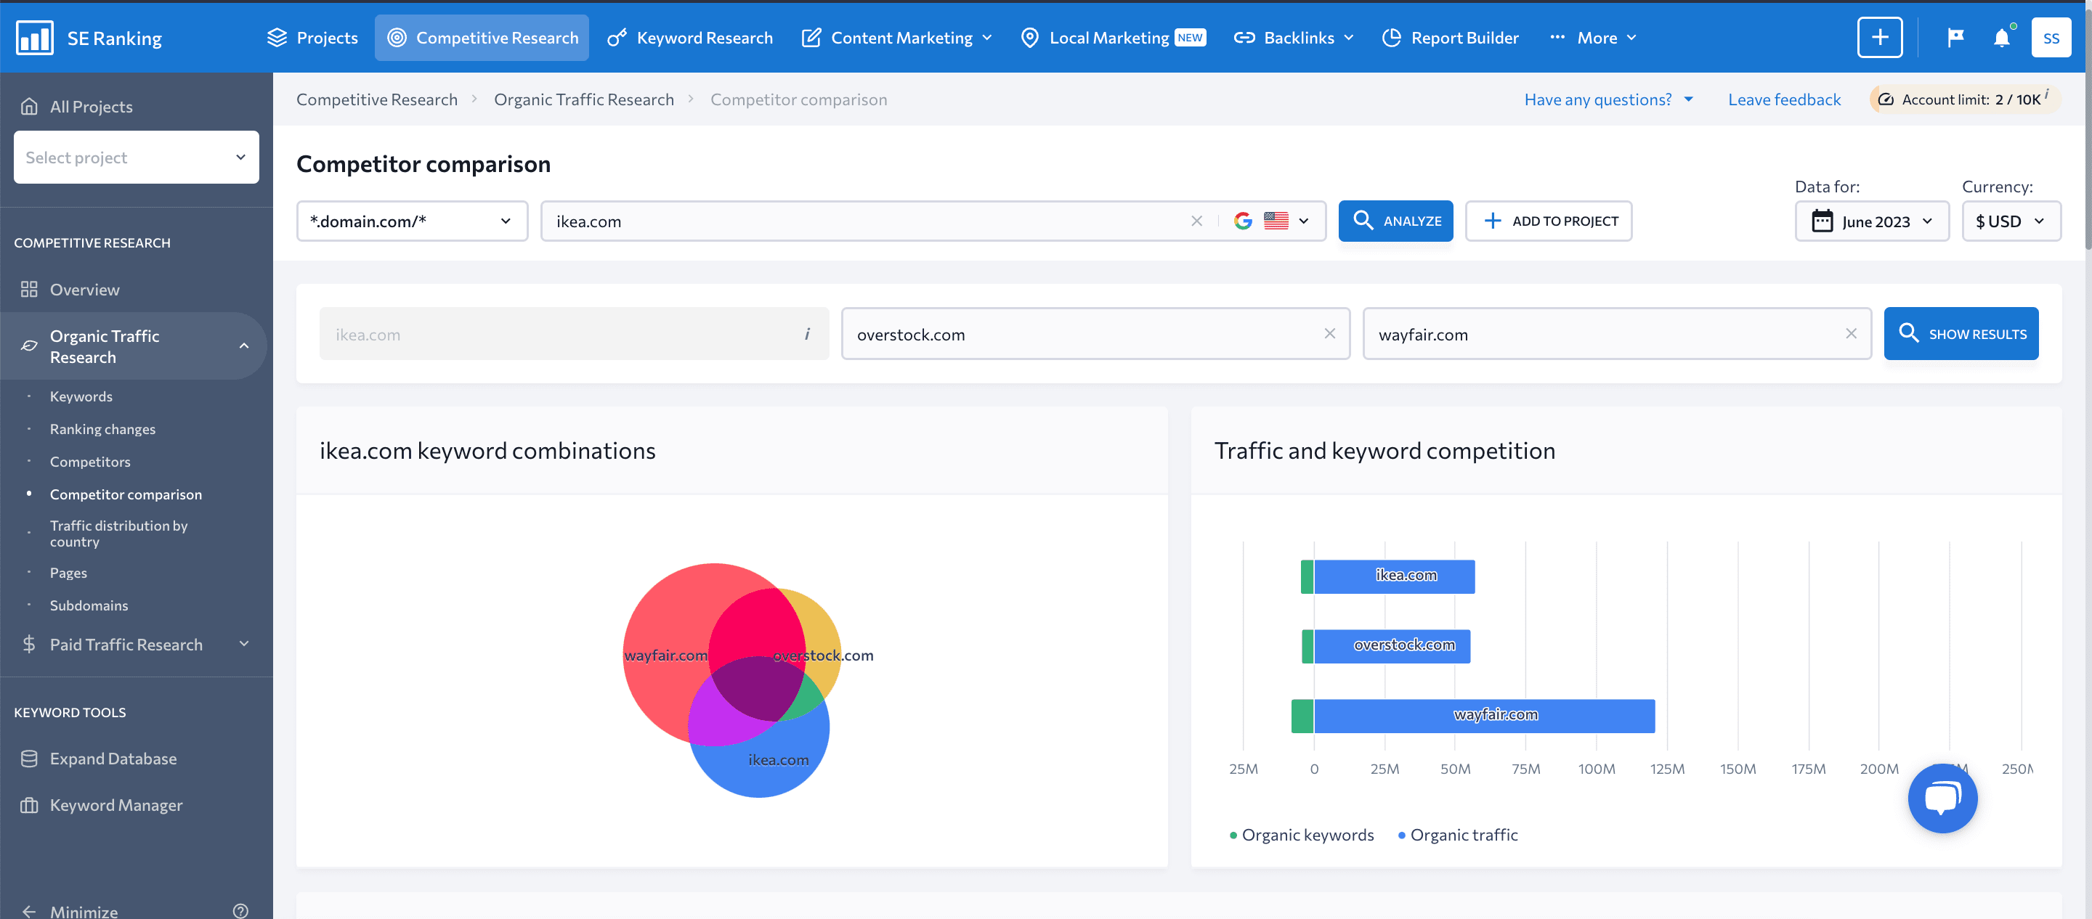Open Competitive Research in top navigation
Image resolution: width=2092 pixels, height=919 pixels.
482,37
